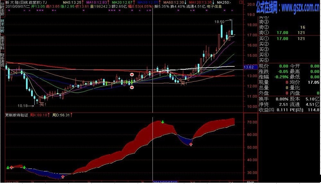321x184 pixels.
Task: Click the red up arrow under the long blue trough near 30.00
Action: point(63,177)
